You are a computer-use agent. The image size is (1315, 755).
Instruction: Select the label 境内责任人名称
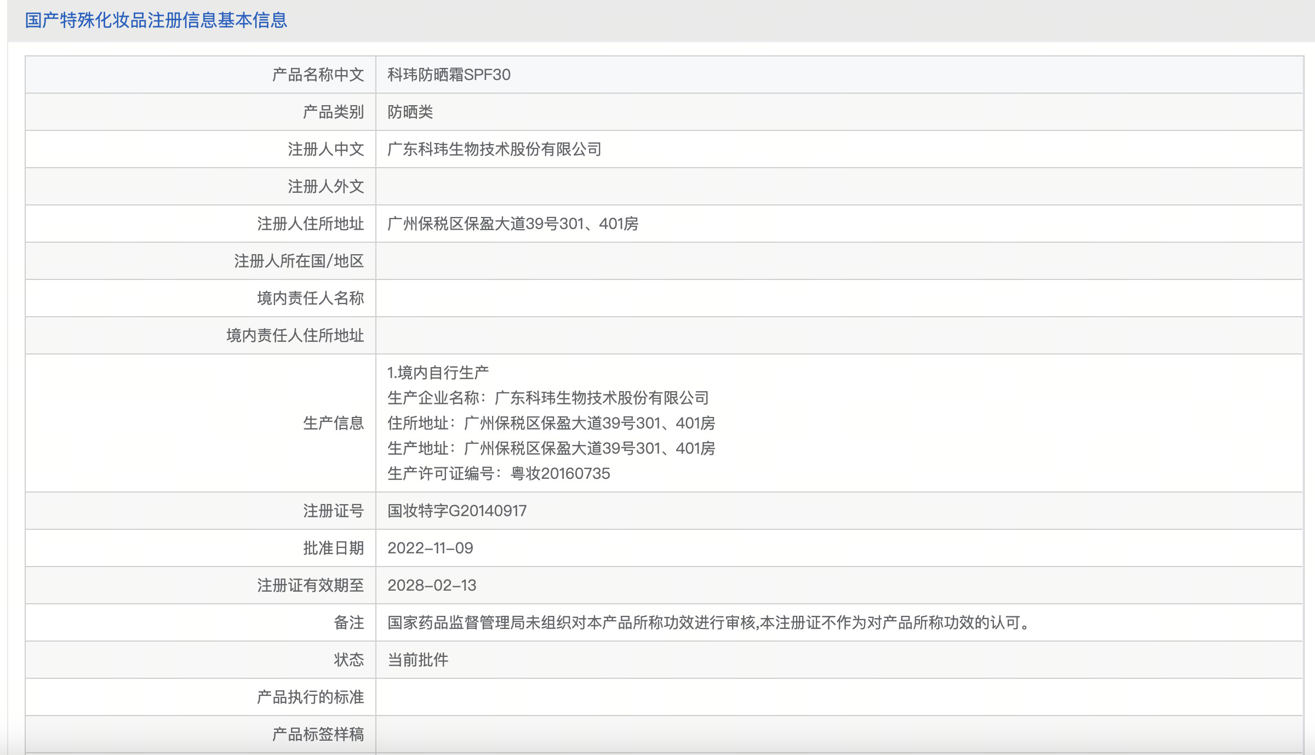click(x=311, y=298)
